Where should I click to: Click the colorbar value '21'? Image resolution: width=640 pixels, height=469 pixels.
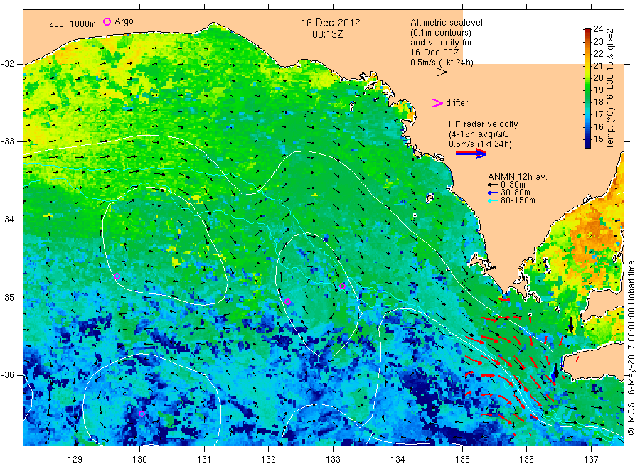[598, 65]
